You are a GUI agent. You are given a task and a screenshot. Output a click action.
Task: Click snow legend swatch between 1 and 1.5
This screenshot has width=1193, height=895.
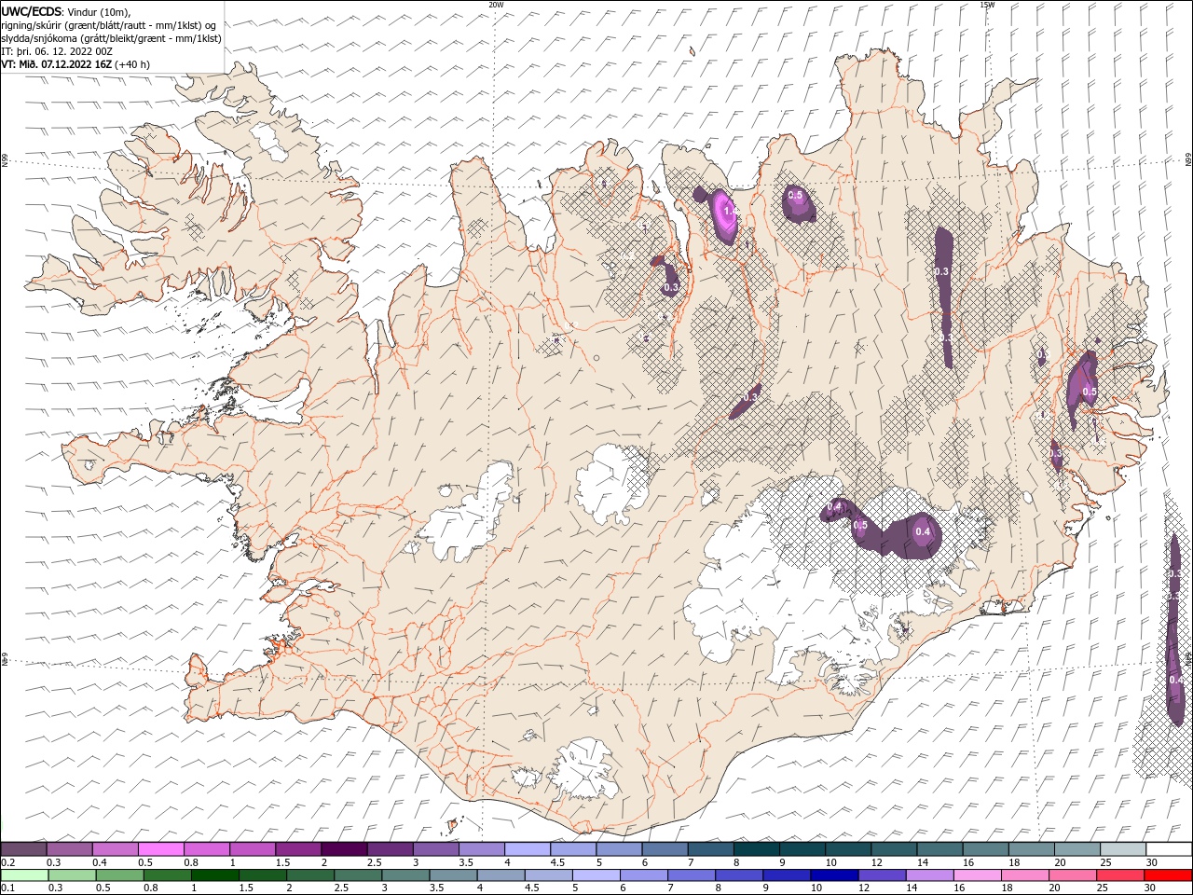pos(253,849)
